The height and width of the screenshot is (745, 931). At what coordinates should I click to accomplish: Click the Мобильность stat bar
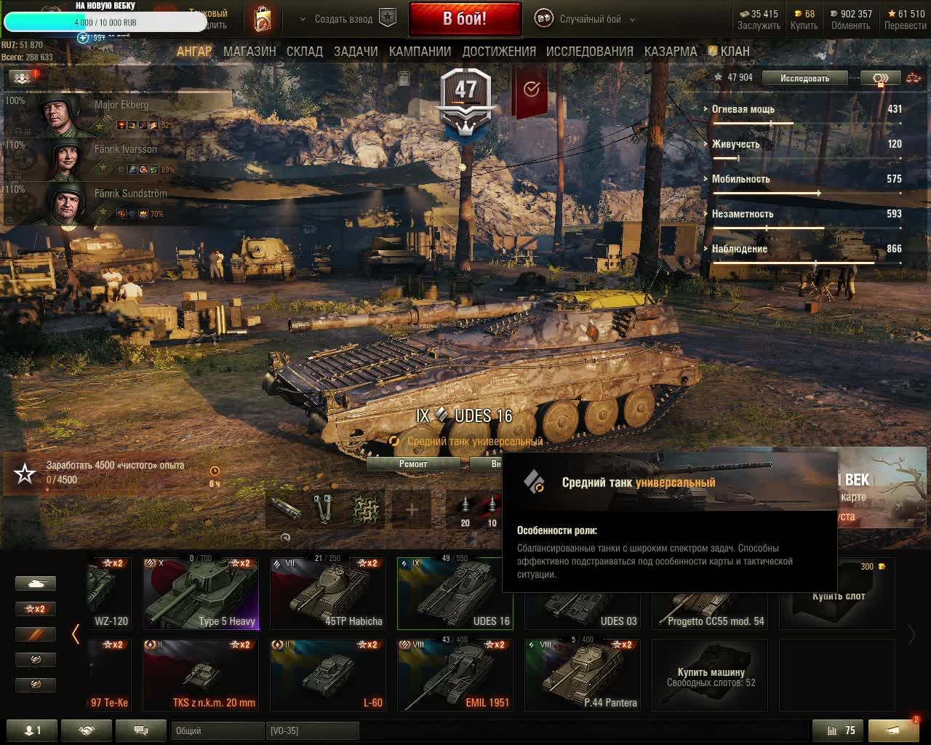coord(807,193)
